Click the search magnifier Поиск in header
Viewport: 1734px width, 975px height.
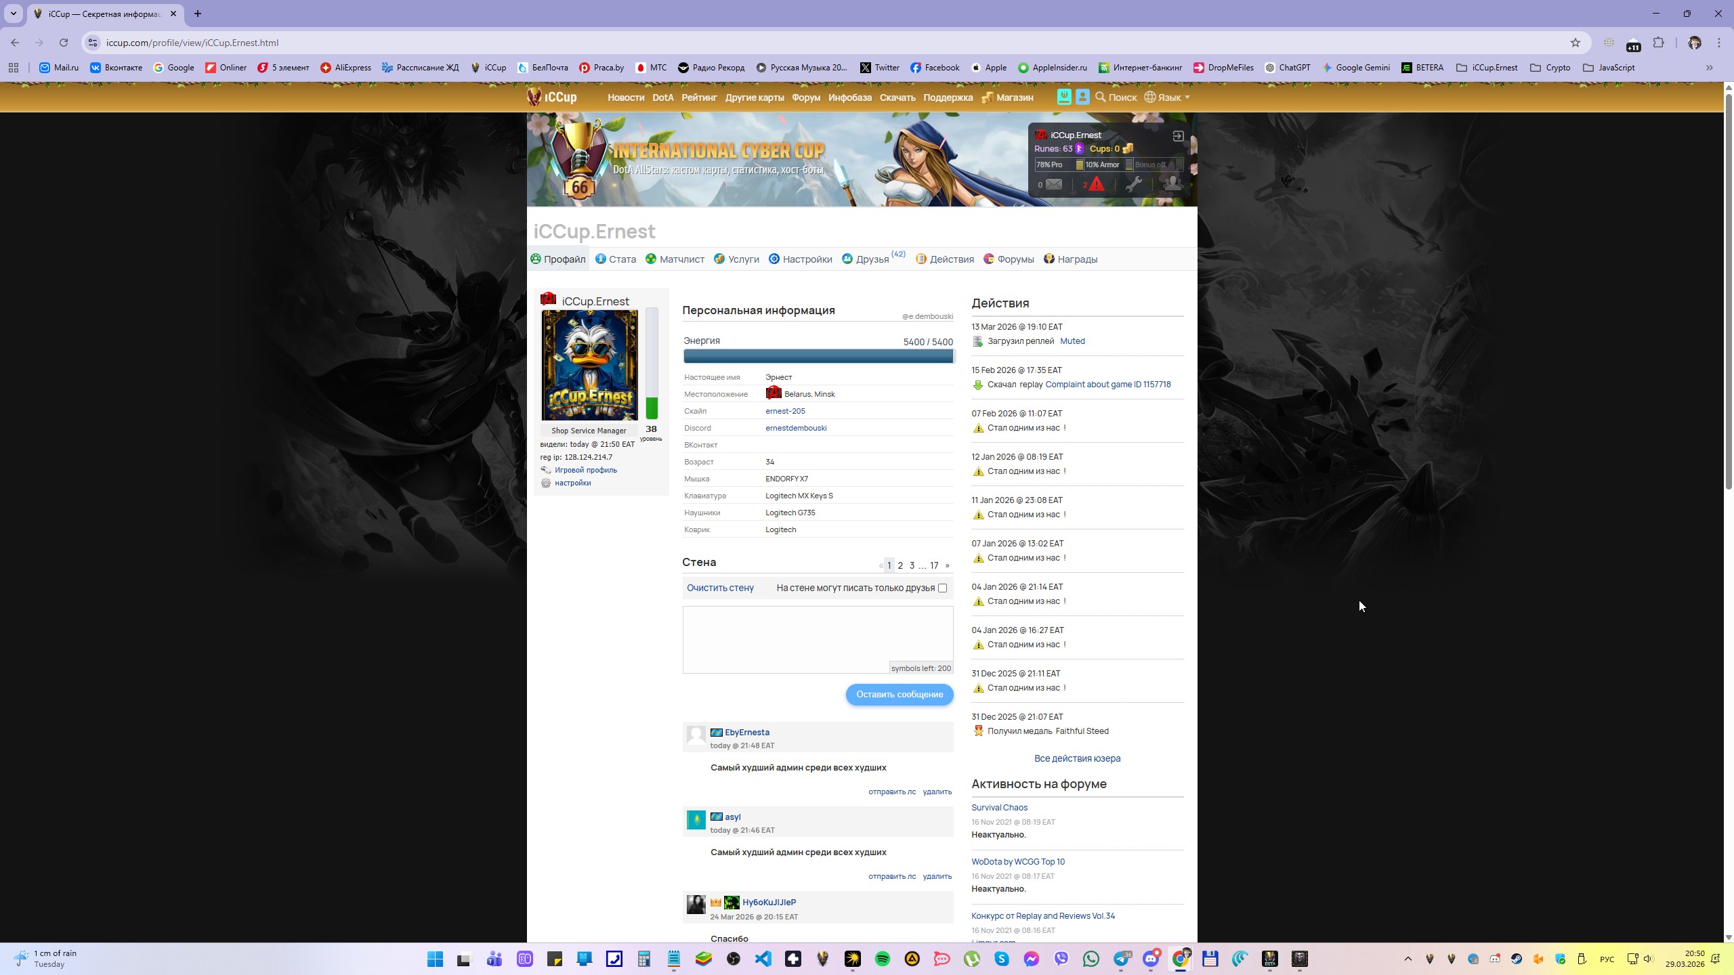click(1116, 97)
